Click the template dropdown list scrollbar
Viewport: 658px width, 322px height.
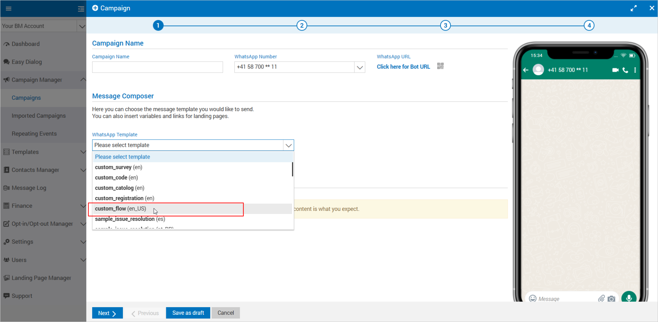pyautogui.click(x=293, y=169)
